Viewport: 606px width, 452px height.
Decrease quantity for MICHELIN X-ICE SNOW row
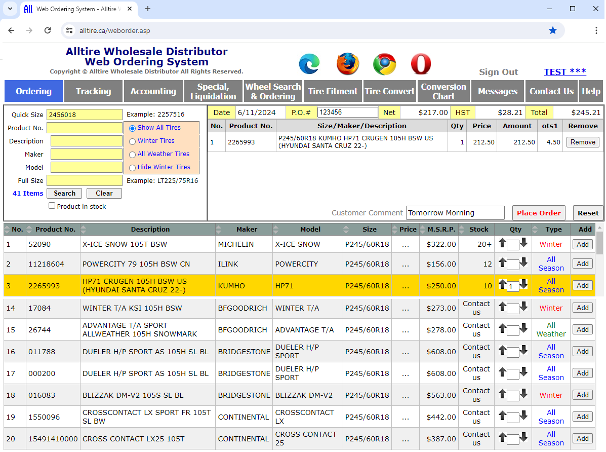[523, 243]
